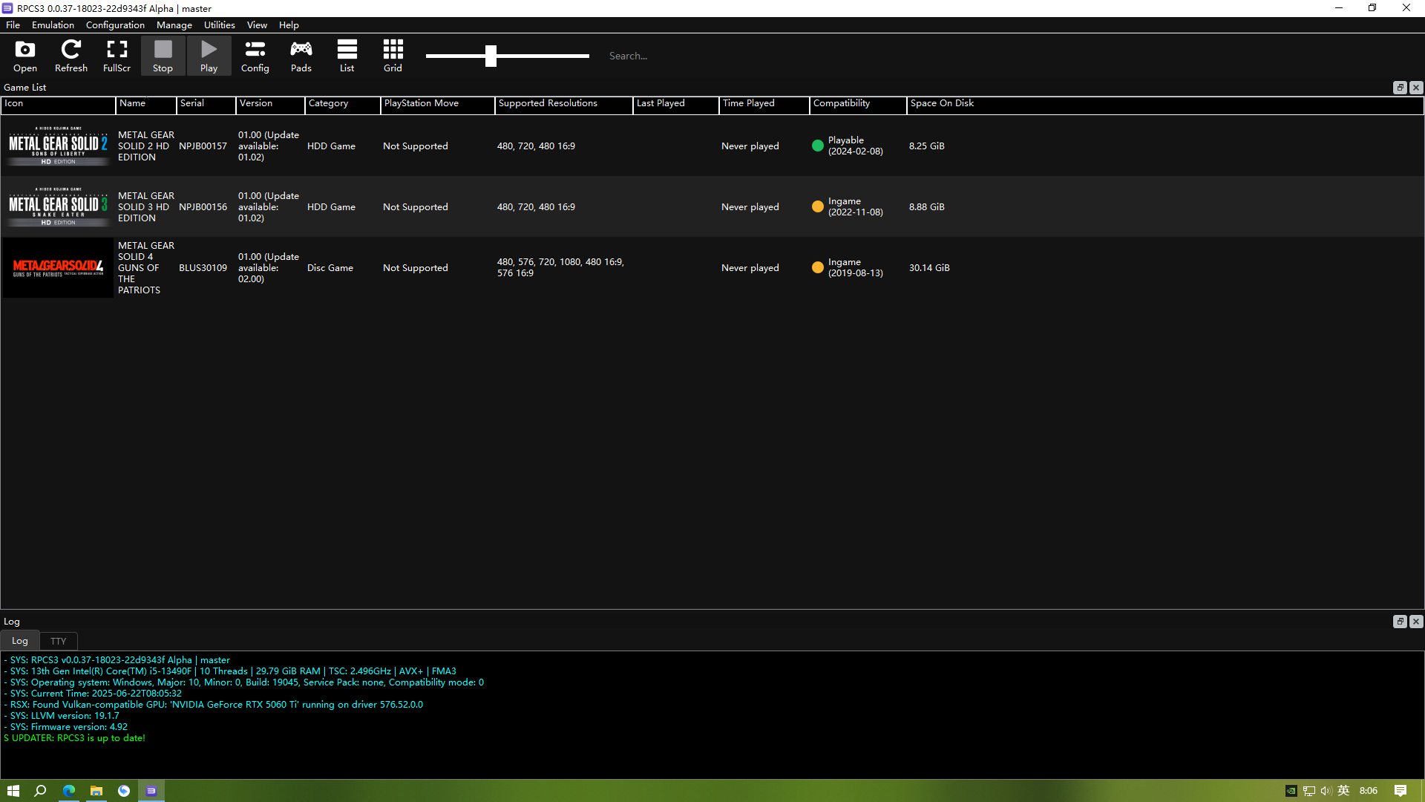The image size is (1425, 802).
Task: Switch to List view mode
Action: pos(347,56)
